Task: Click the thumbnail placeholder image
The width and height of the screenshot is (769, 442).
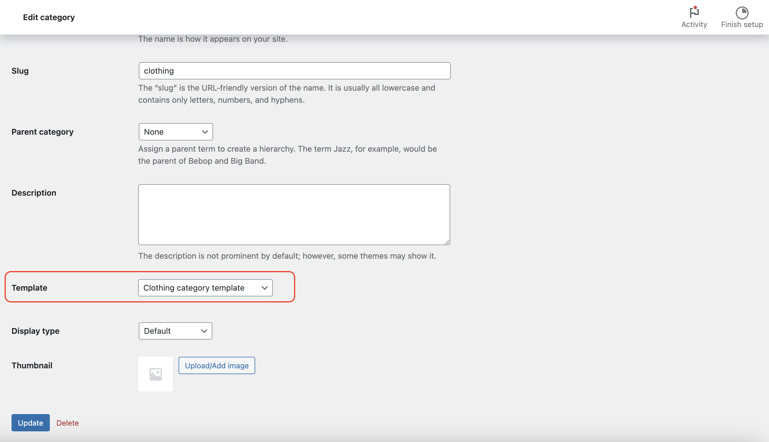Action: [x=155, y=374]
